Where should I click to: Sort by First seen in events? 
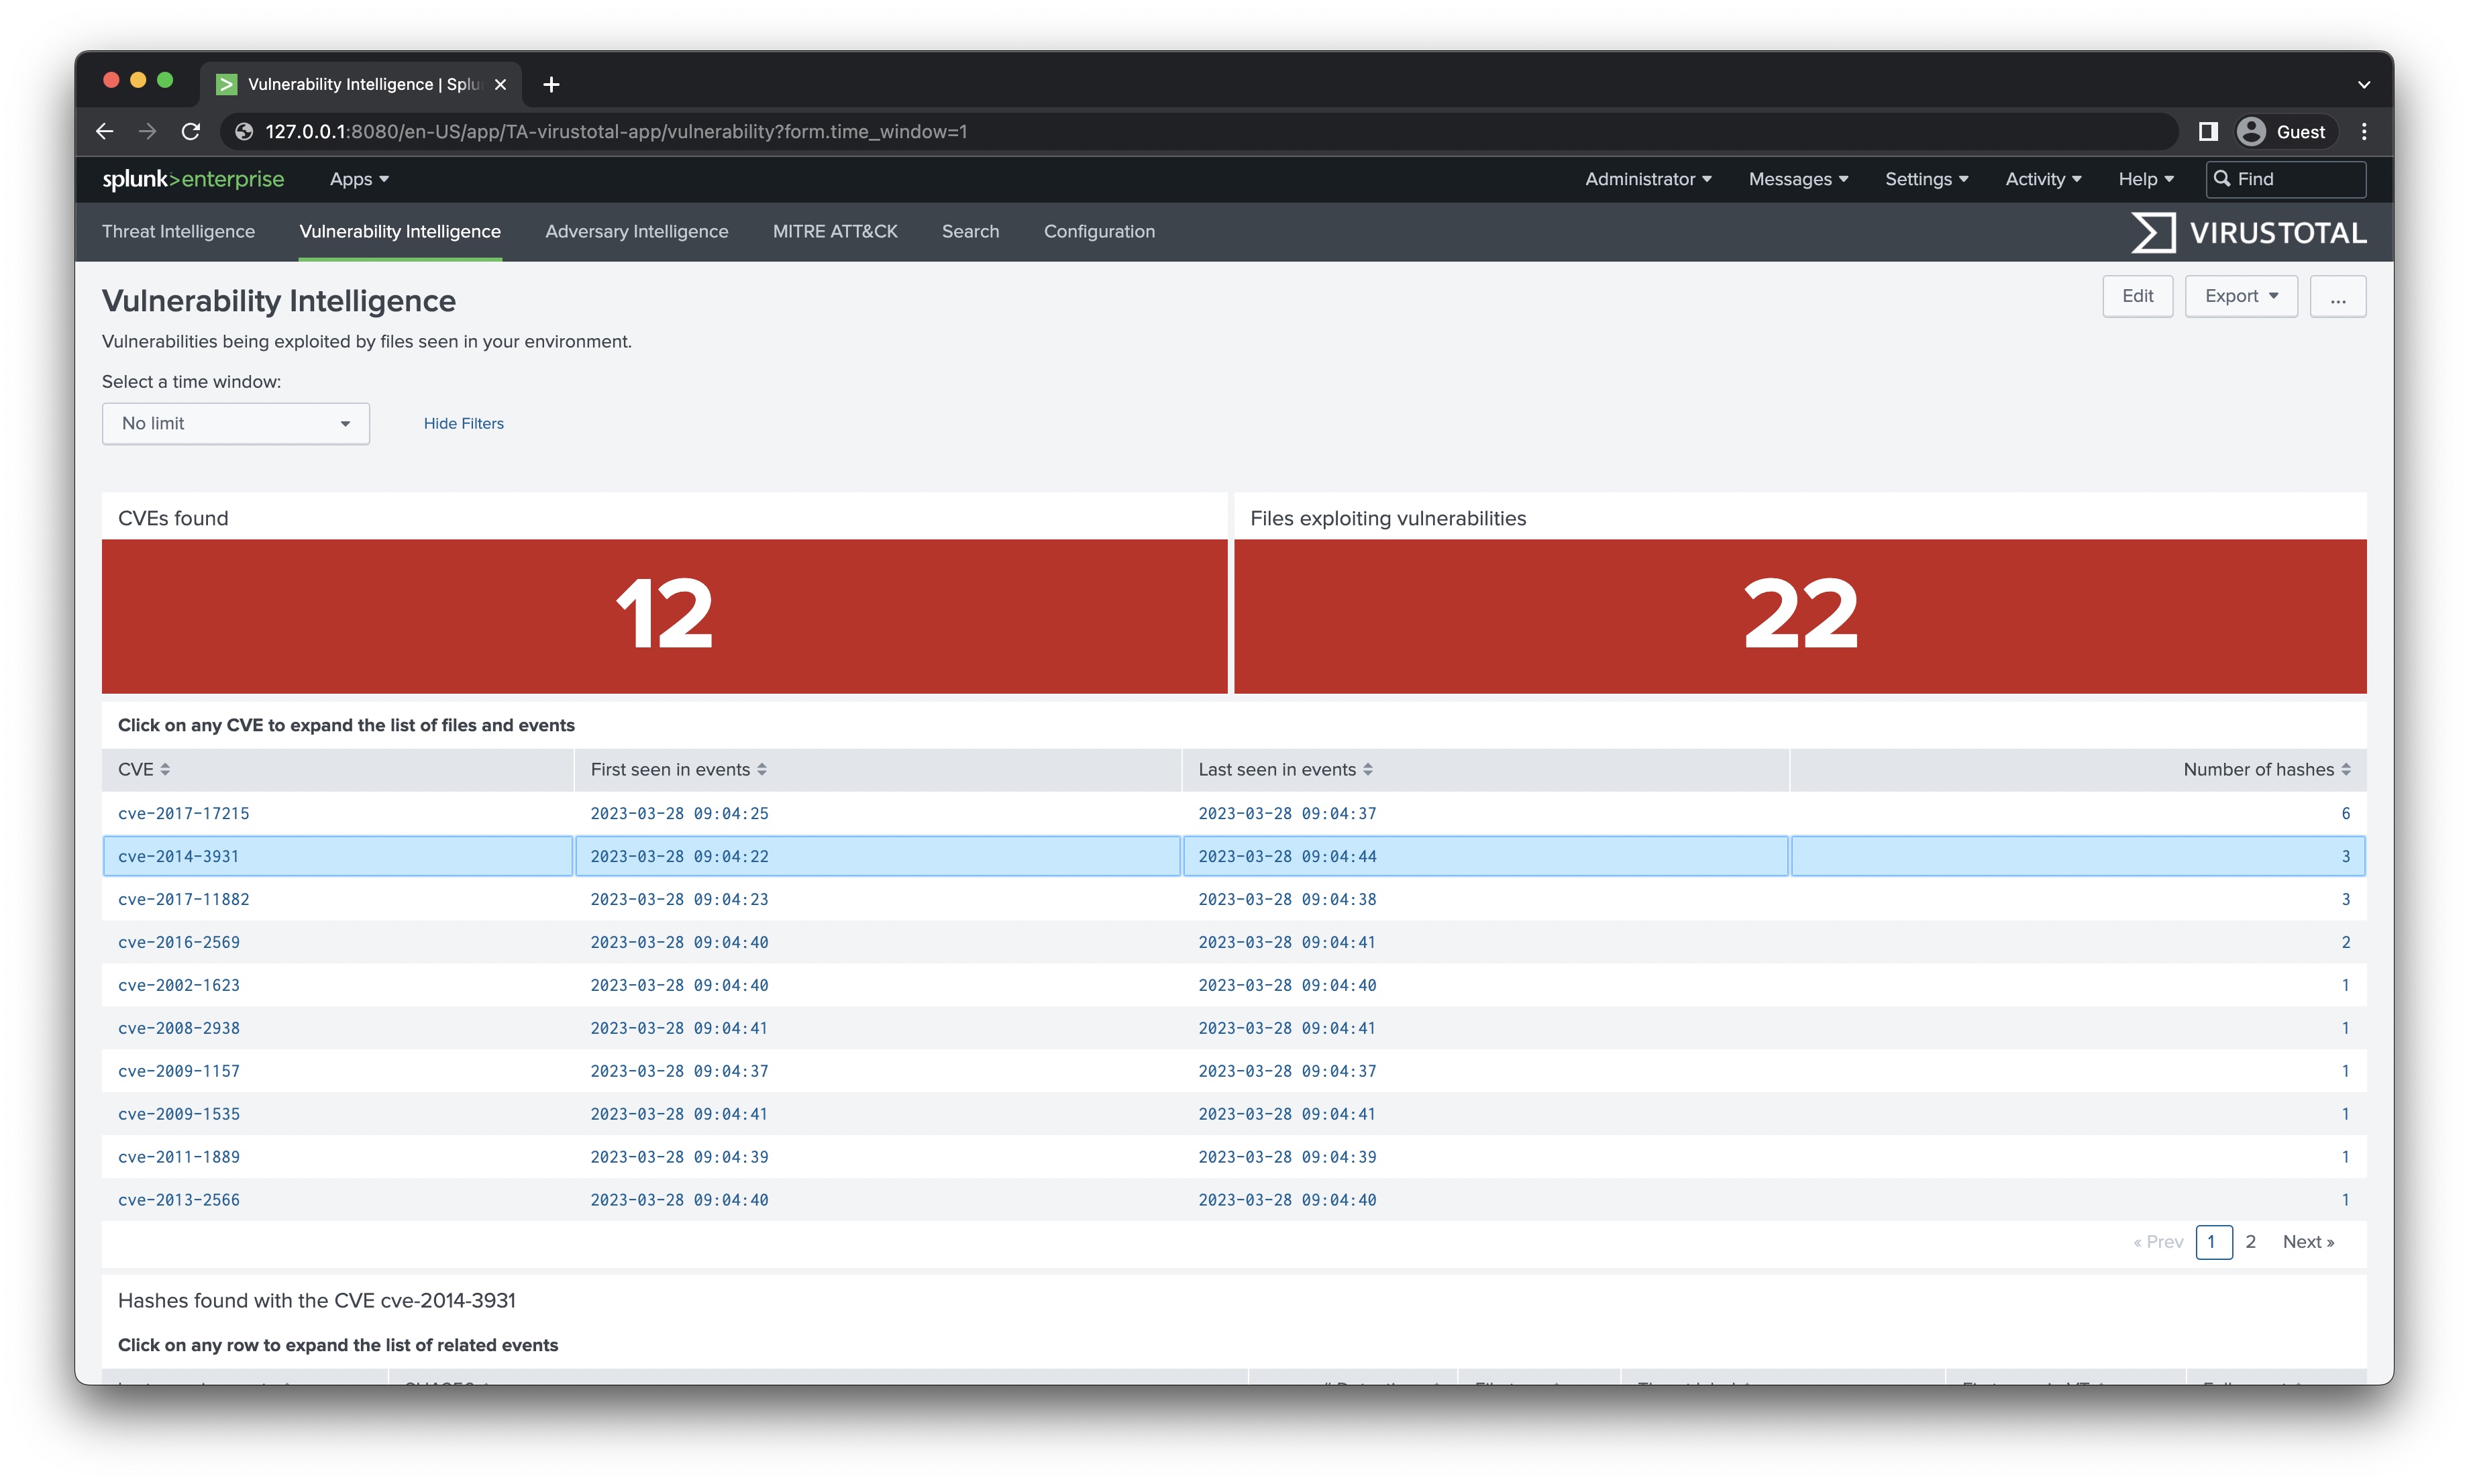(678, 769)
